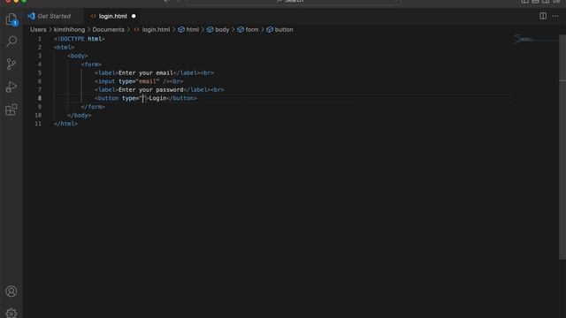The height and width of the screenshot is (318, 566).
Task: Open the Search view in activity bar
Action: (11, 42)
